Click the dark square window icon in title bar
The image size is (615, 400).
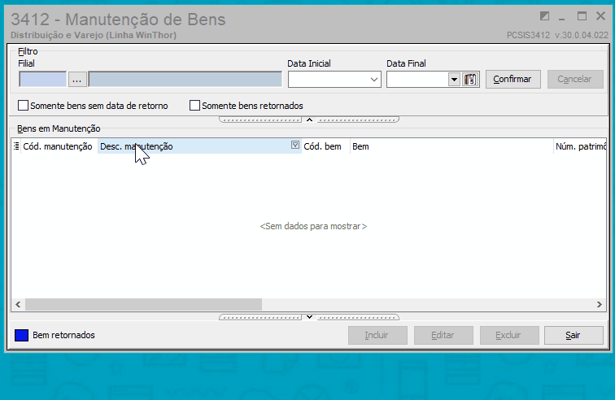[x=544, y=16]
